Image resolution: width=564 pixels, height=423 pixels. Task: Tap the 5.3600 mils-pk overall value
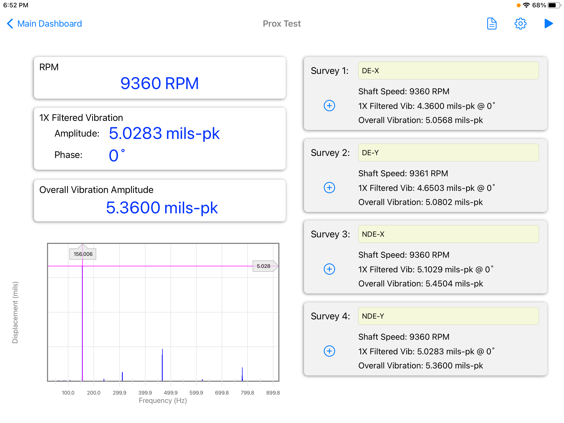tap(162, 208)
